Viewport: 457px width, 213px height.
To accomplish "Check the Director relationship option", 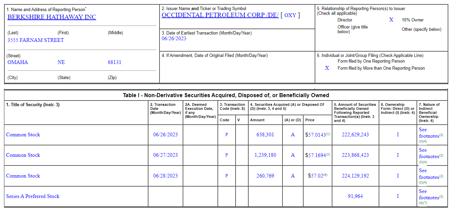I will (x=345, y=20).
